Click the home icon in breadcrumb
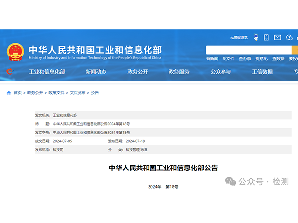 [9, 93]
